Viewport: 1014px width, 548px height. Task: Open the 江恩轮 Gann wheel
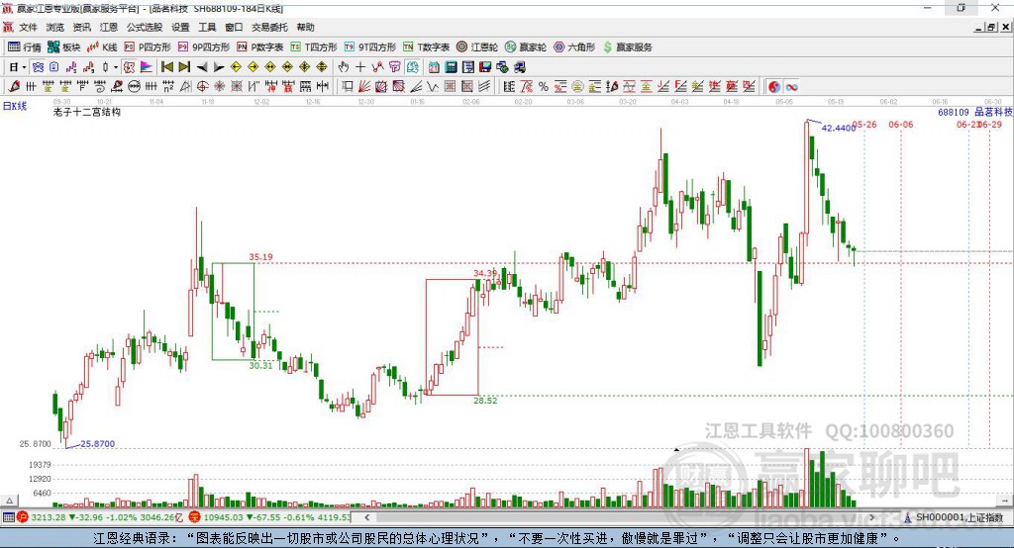(x=477, y=47)
